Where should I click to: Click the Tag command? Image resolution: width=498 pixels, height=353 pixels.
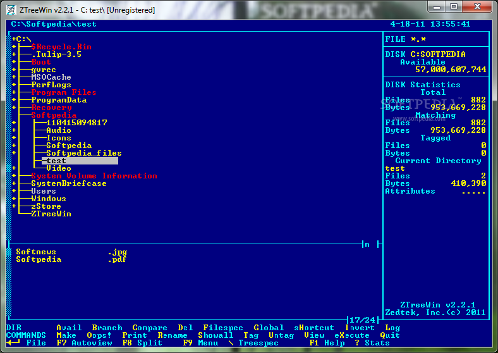251,335
